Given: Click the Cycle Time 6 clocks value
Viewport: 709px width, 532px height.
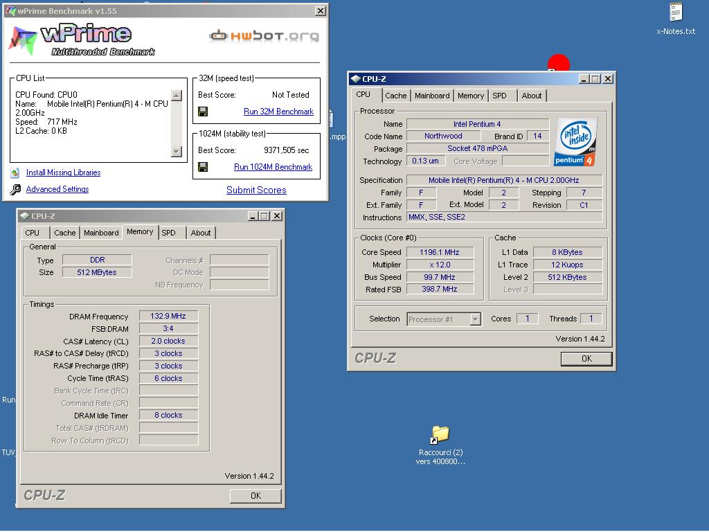Looking at the screenshot, I should [168, 378].
